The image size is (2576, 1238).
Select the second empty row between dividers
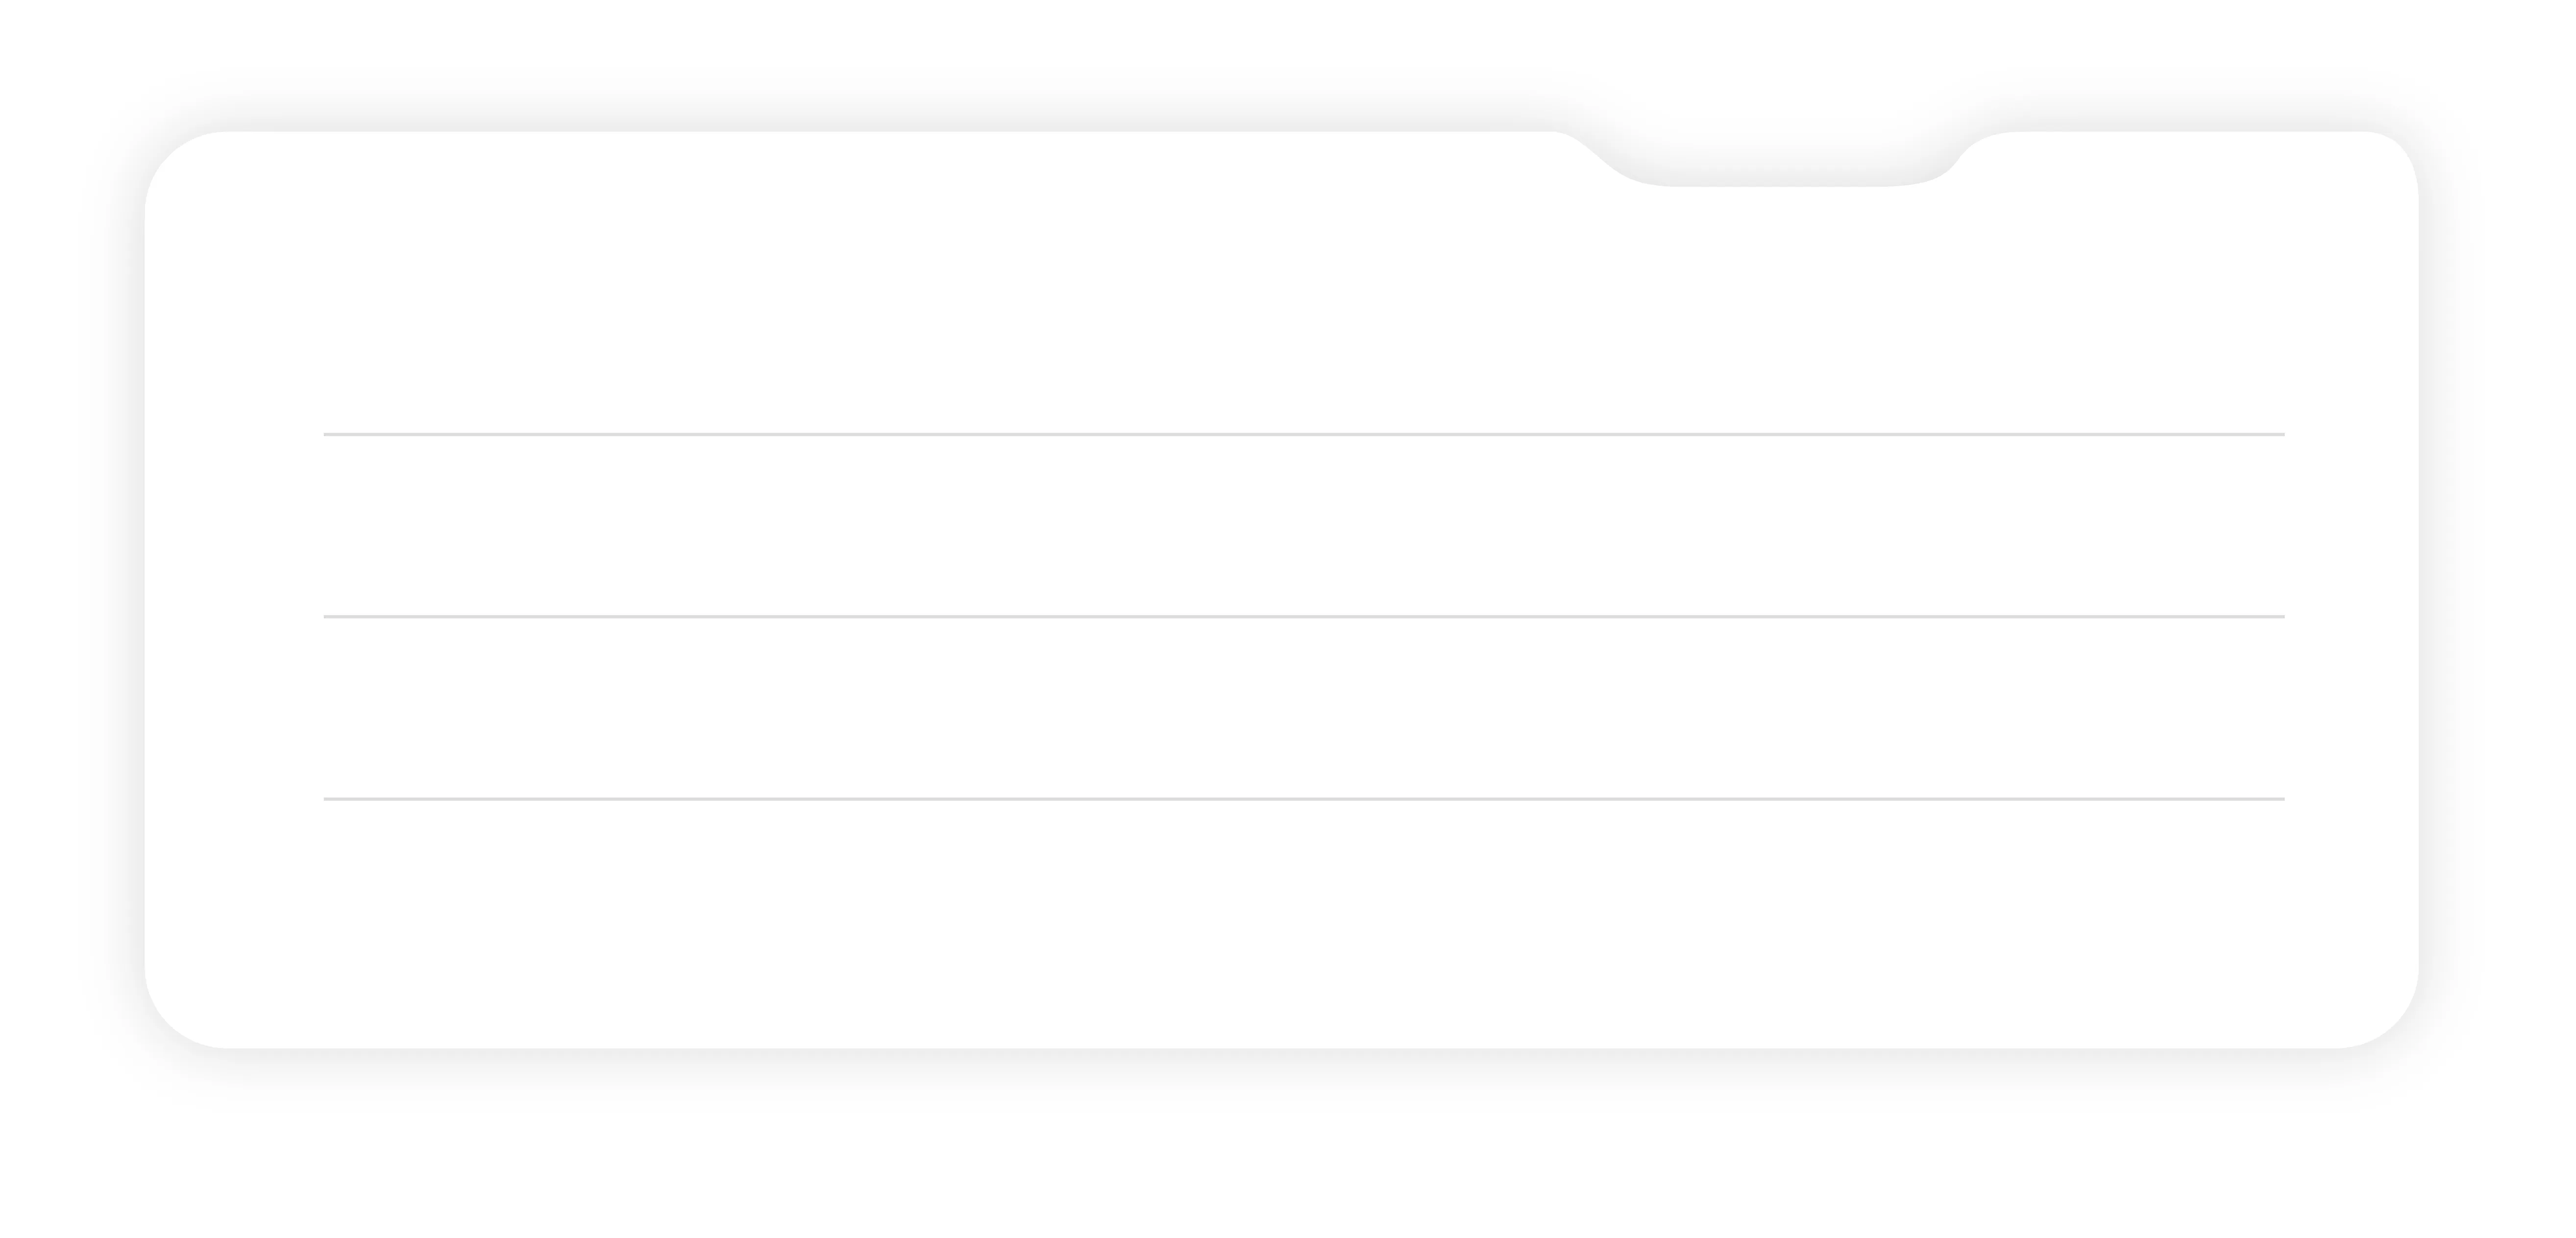pyautogui.click(x=1304, y=526)
